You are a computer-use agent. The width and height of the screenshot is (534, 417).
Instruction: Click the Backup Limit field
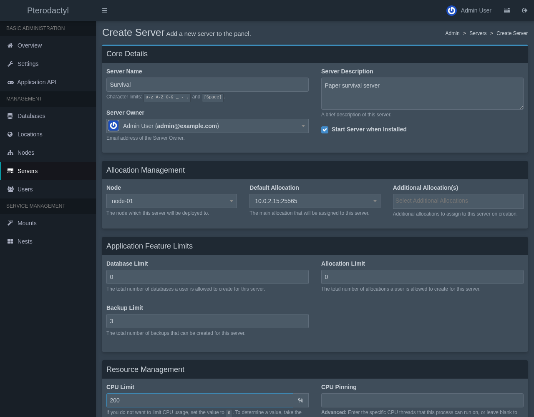click(x=207, y=321)
